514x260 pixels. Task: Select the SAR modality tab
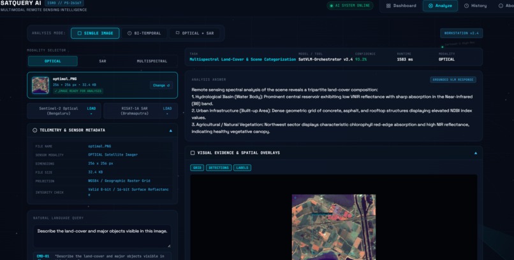click(x=103, y=61)
